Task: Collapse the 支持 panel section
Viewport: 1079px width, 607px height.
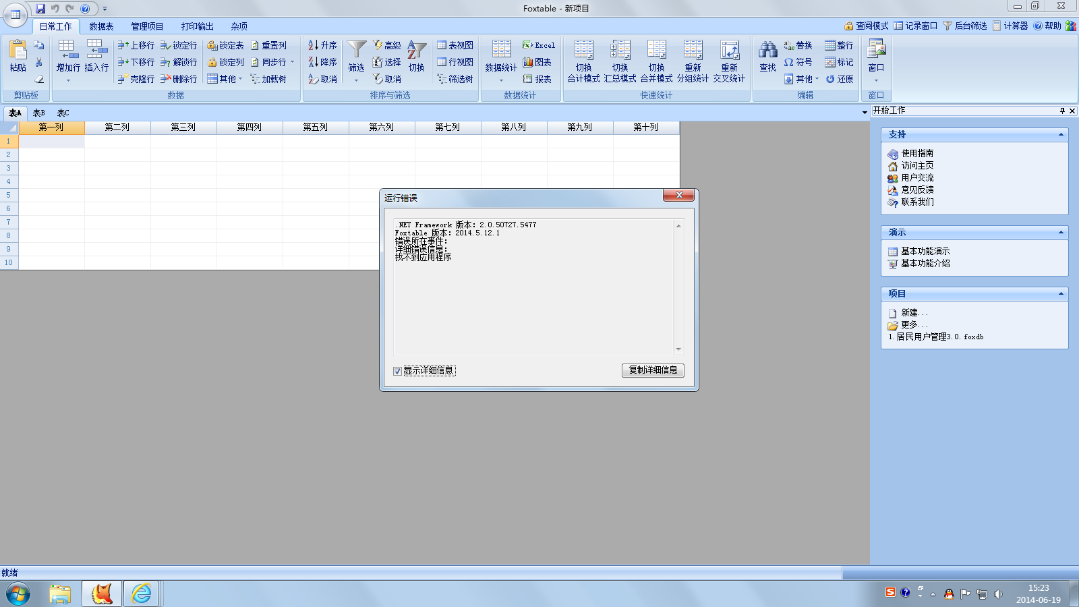Action: tap(1061, 135)
